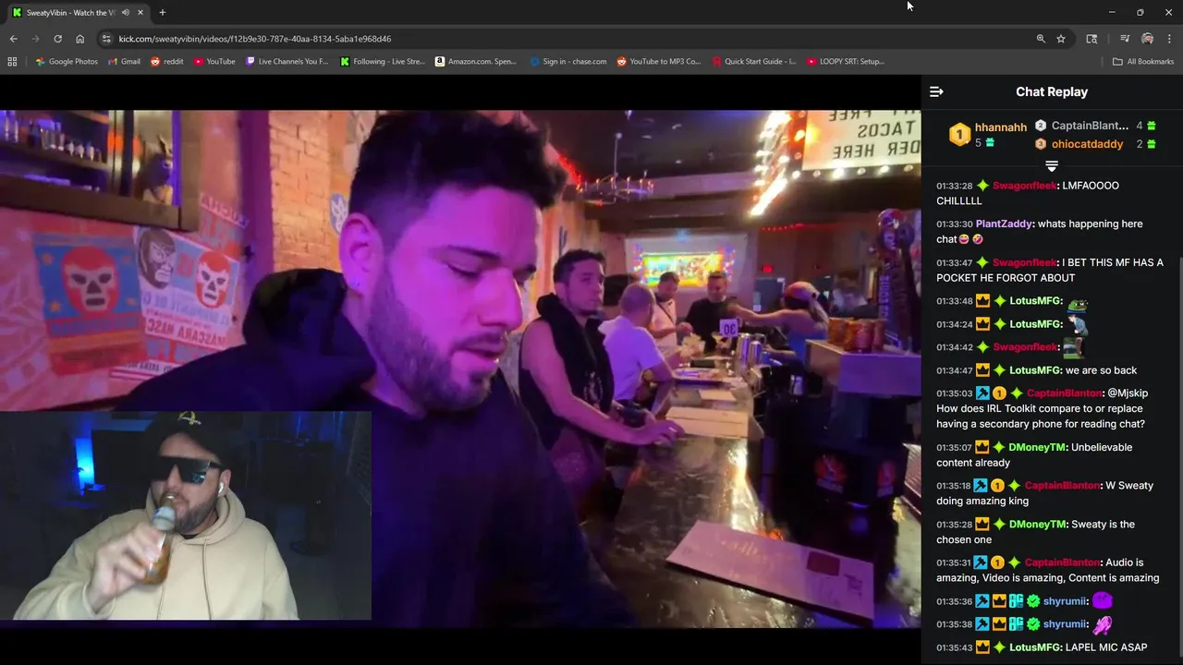The width and height of the screenshot is (1183, 665).
Task: Open the browser home page
Action: (x=79, y=39)
